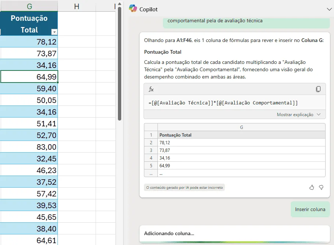Click the Pontuação Total header cell
Screen dimensions: 334x245
pyautogui.click(x=29, y=24)
